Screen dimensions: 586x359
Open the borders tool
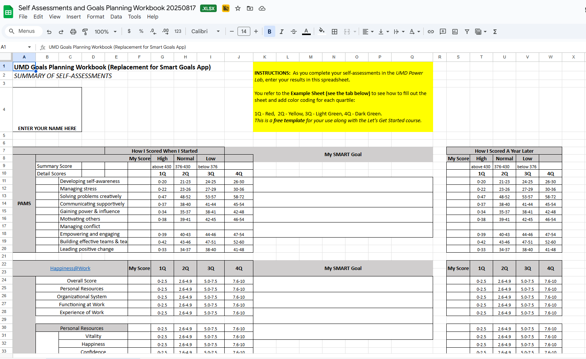[335, 32]
